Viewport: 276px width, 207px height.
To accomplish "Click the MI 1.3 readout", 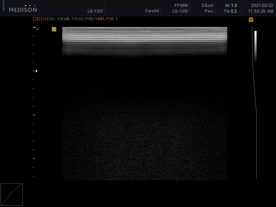I will point(231,5).
